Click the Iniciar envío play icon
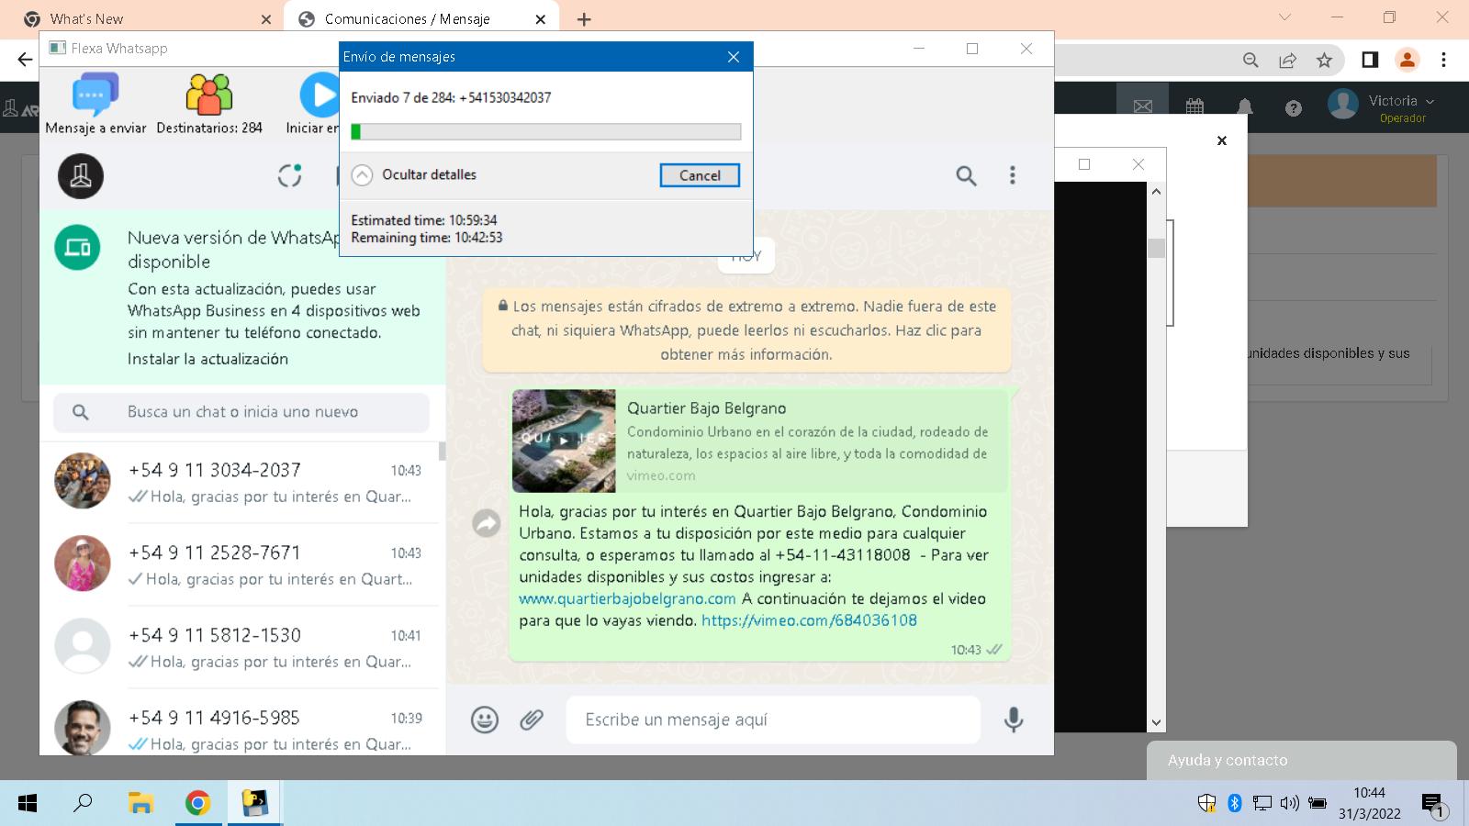This screenshot has width=1469, height=826. [x=320, y=95]
